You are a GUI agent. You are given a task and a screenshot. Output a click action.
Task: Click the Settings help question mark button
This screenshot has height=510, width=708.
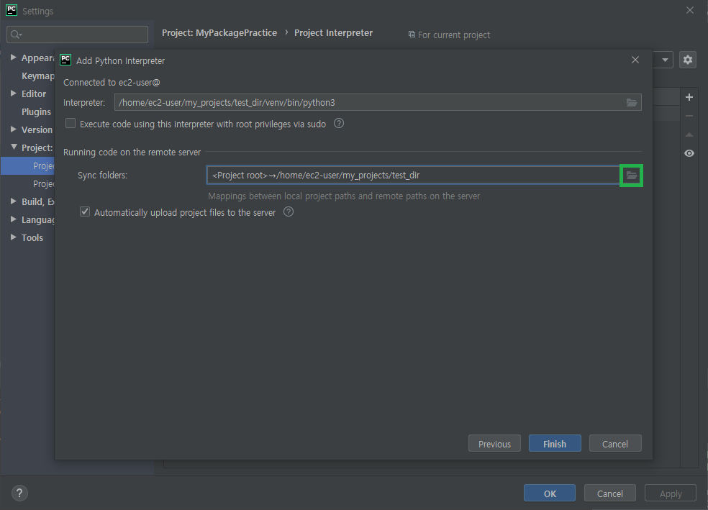[x=19, y=493]
